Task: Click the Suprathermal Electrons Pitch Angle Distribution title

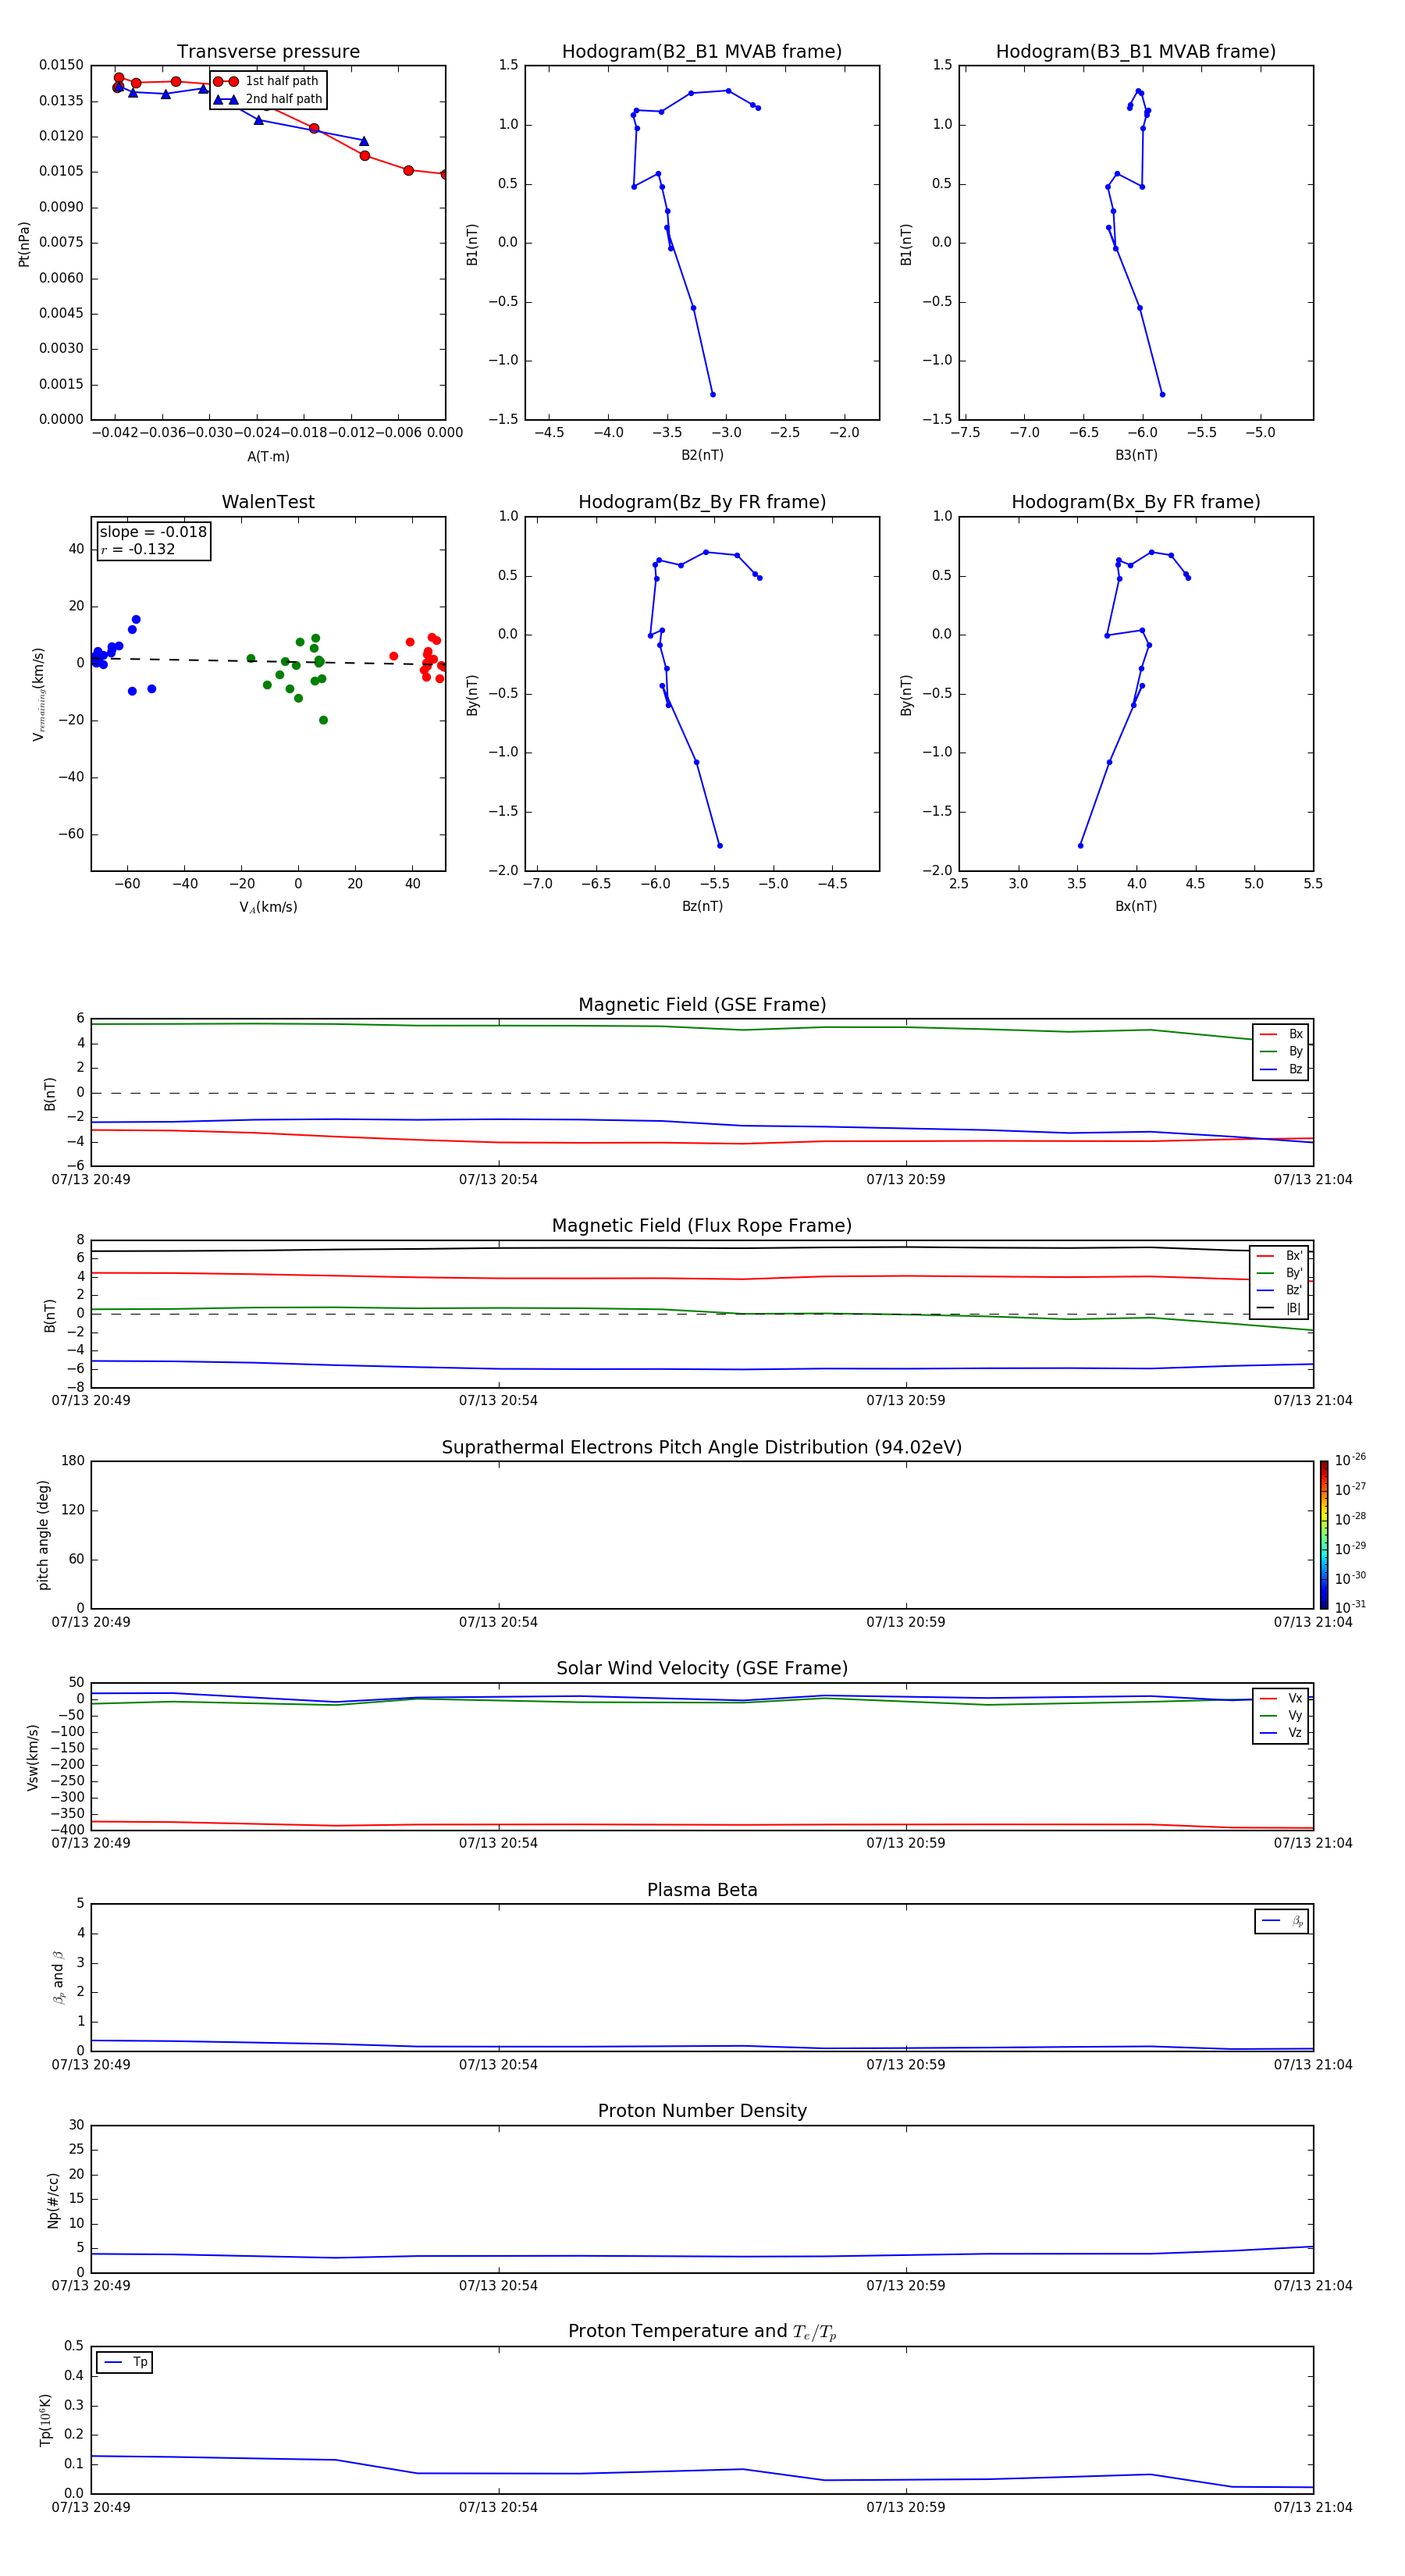Action: [x=702, y=1448]
